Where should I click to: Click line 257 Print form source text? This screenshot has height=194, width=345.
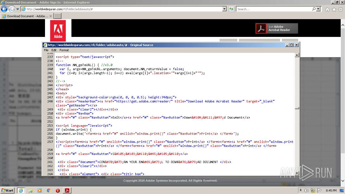coord(174,144)
